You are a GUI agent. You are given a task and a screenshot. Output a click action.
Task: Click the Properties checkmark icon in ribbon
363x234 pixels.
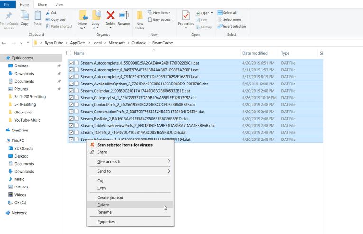[x=186, y=16]
